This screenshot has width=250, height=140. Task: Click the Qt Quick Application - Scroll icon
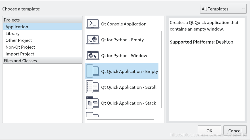point(92,87)
